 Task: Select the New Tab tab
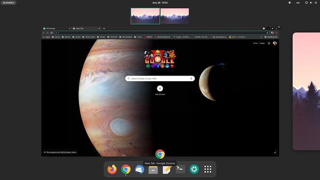[86, 29]
